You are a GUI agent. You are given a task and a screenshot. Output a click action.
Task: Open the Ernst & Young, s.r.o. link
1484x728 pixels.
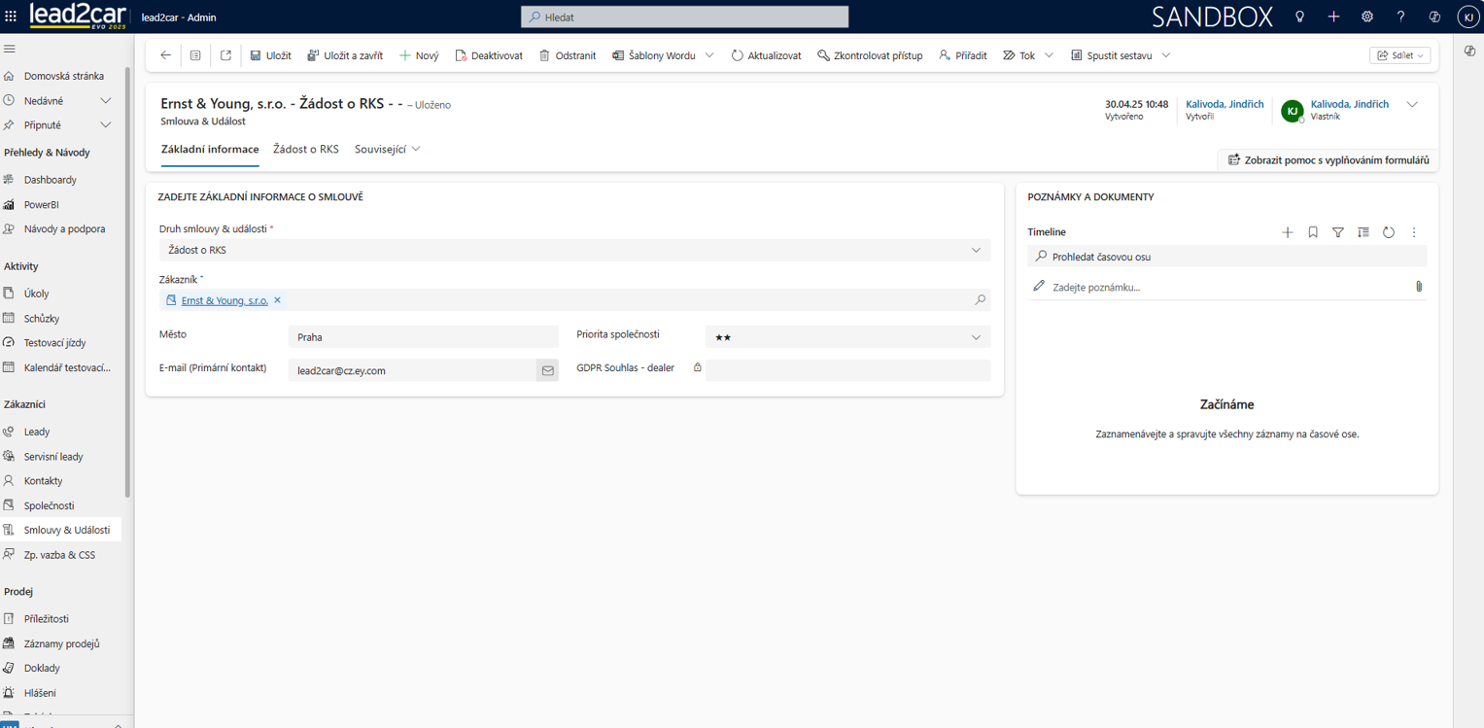224,301
